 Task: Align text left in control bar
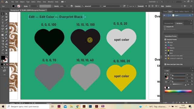[x=146, y=6]
